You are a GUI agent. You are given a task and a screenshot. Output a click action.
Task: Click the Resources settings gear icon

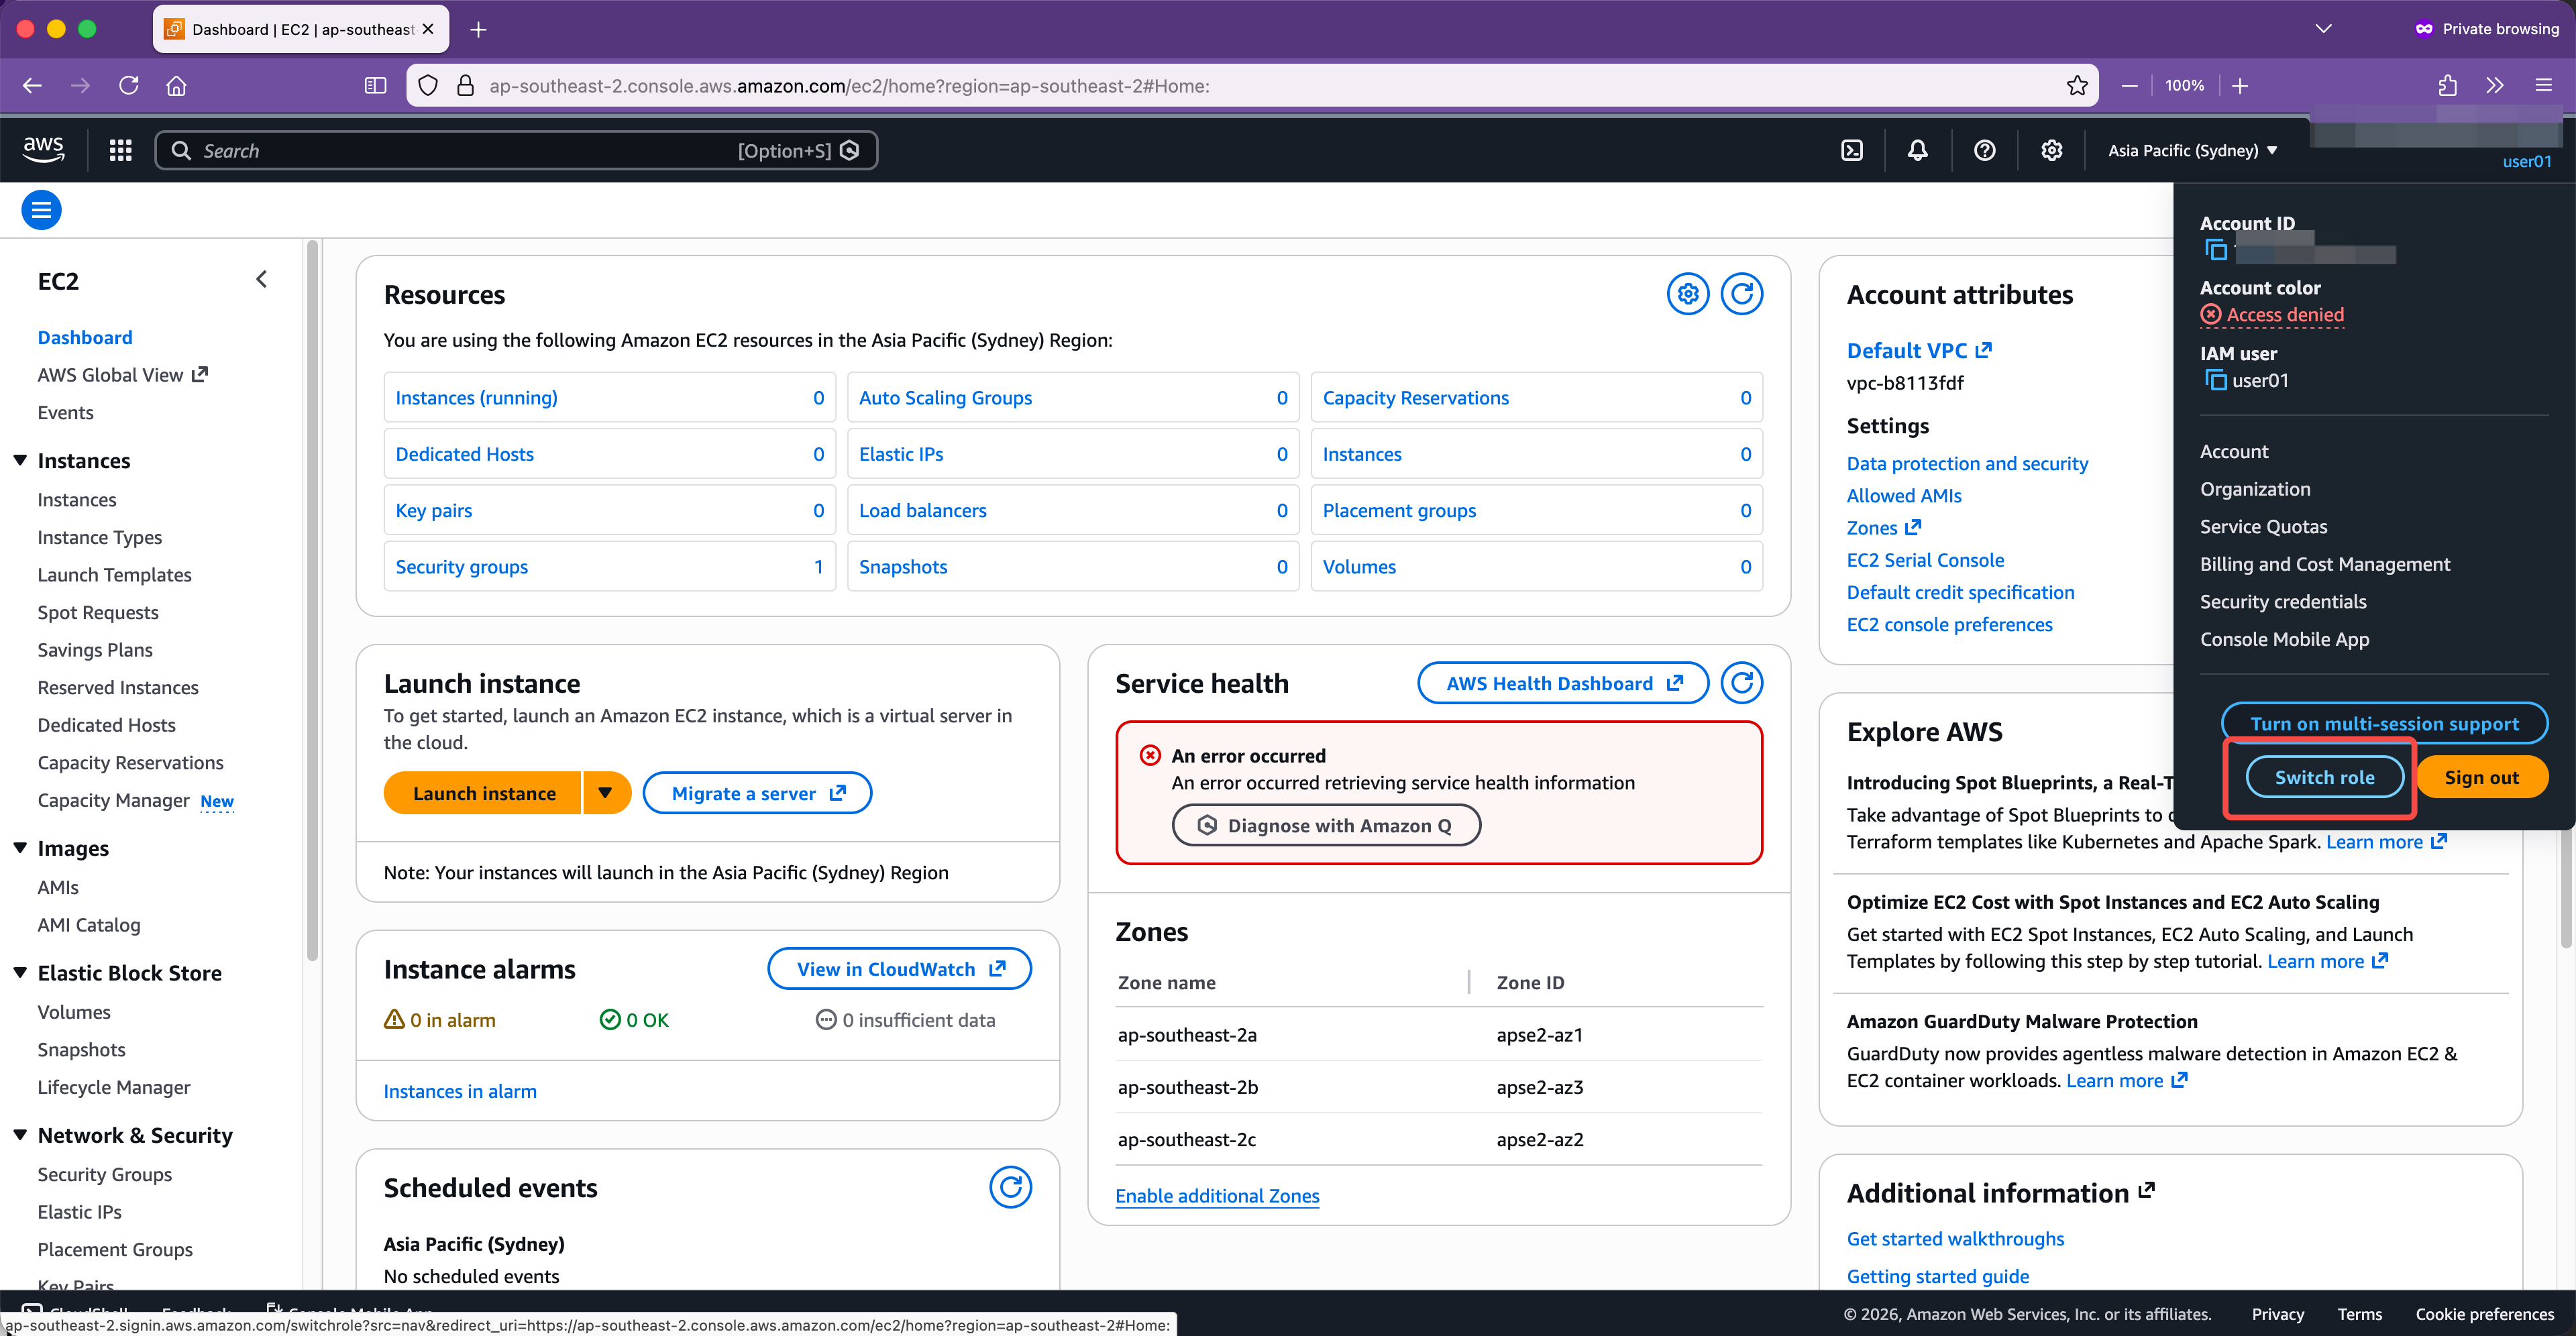[x=1687, y=294]
